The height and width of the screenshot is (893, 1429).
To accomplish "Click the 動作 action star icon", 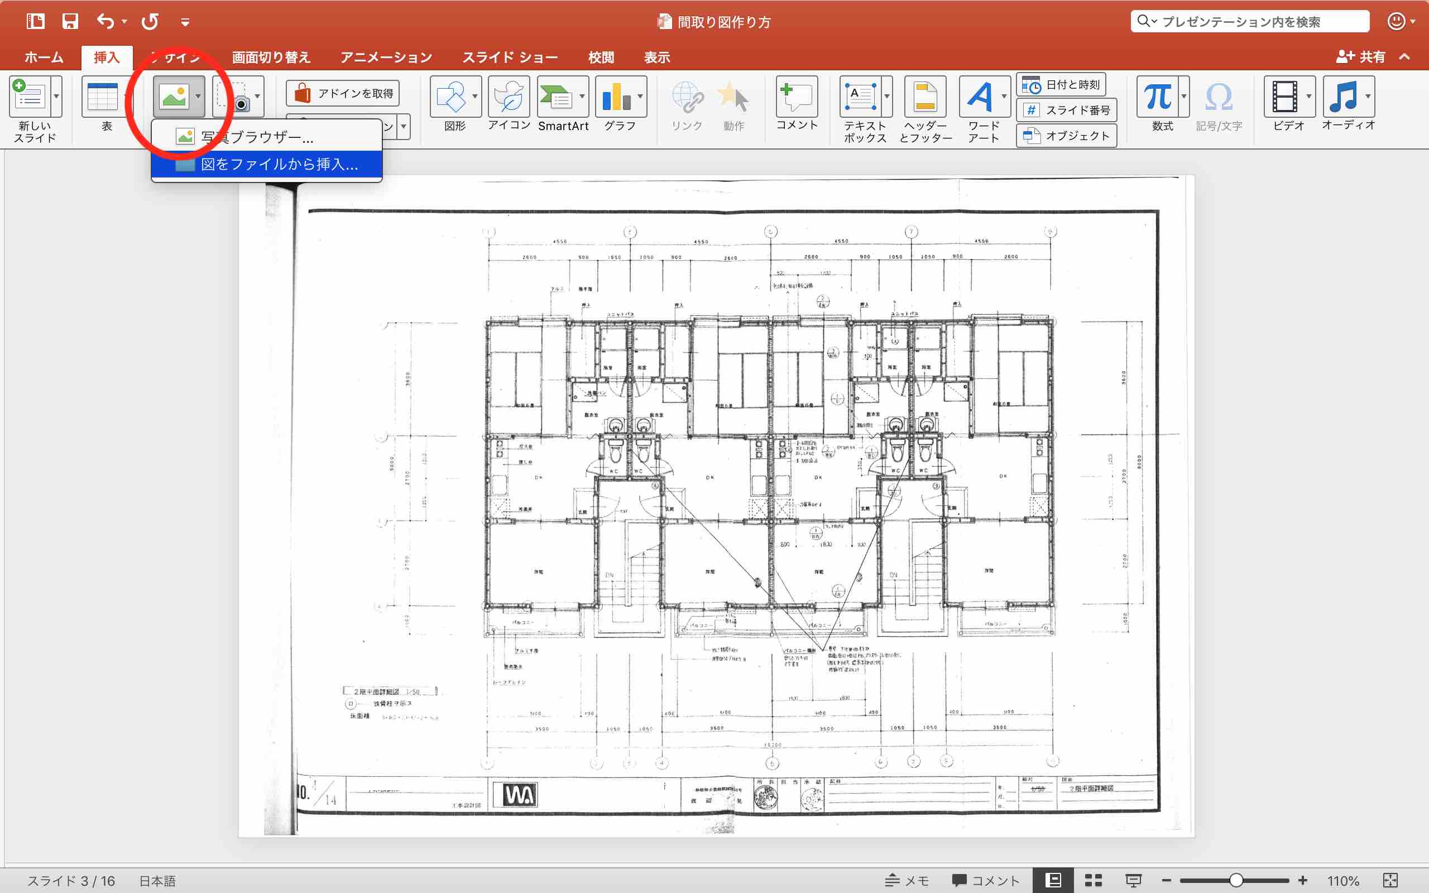I will pos(733,96).
